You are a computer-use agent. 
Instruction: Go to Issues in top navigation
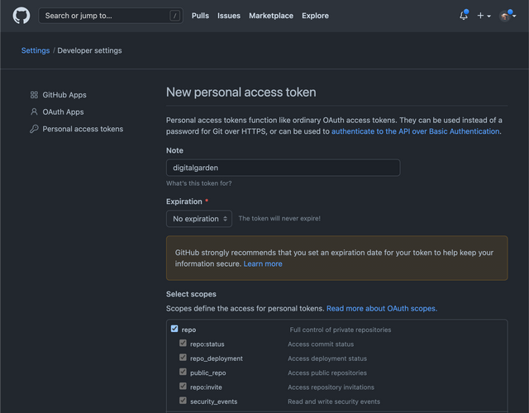pos(229,16)
